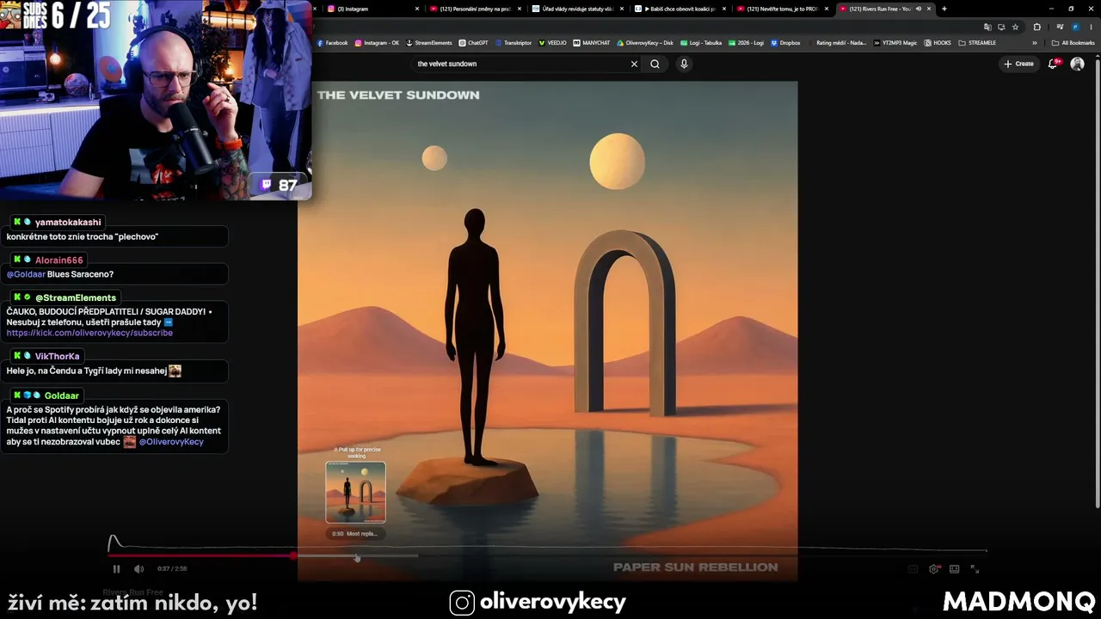Click the Goldaar username in chat
Screen dimensions: 1101x619
(61, 395)
